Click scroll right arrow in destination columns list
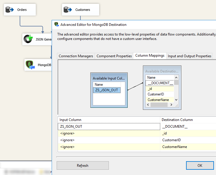 pos(171,105)
